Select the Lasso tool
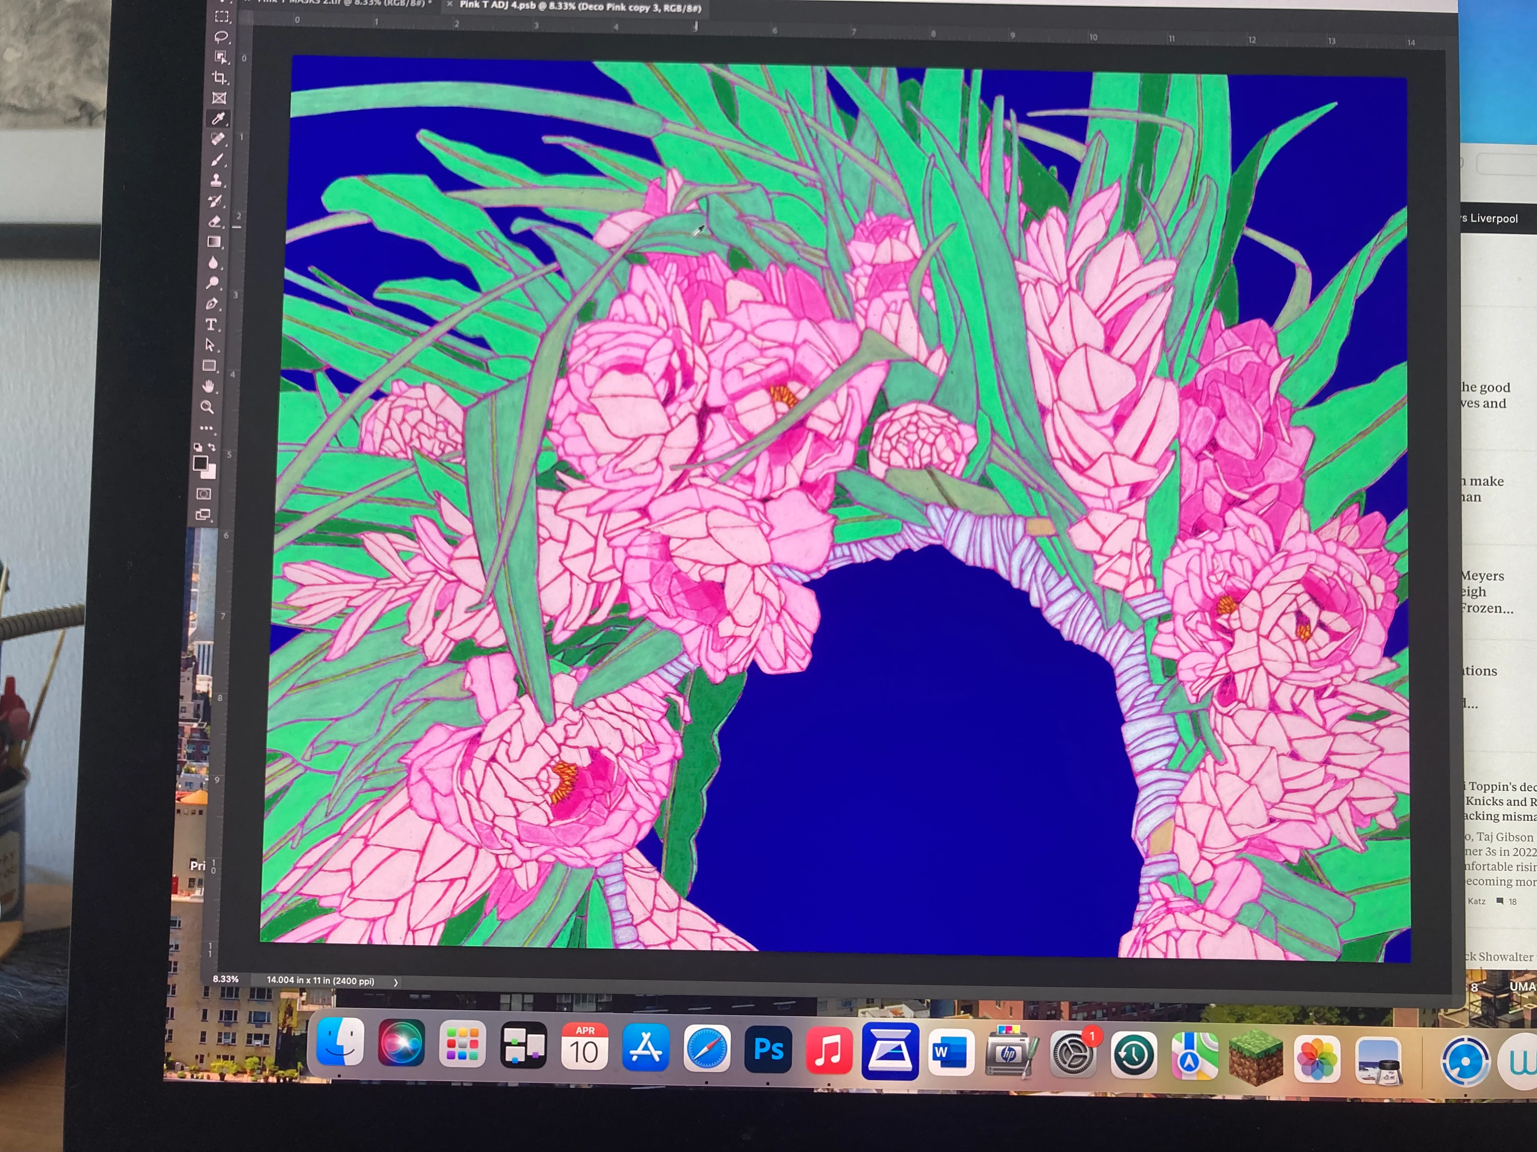 pos(221,37)
